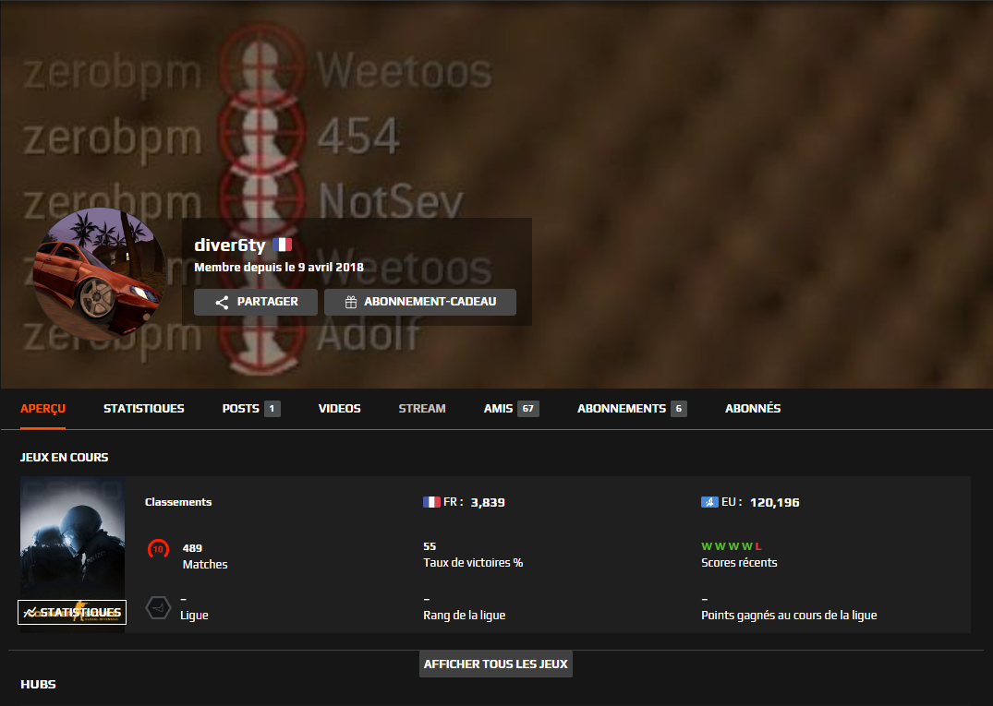This screenshot has height=706, width=993.
Task: Click the Abonnement-Cadeau button
Action: [x=420, y=302]
